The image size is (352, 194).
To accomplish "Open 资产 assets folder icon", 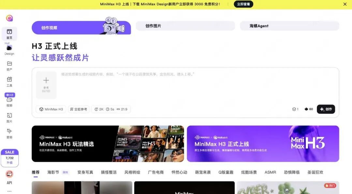I will pyautogui.click(x=9, y=66).
